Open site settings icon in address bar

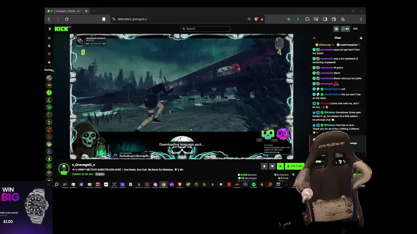pos(113,19)
